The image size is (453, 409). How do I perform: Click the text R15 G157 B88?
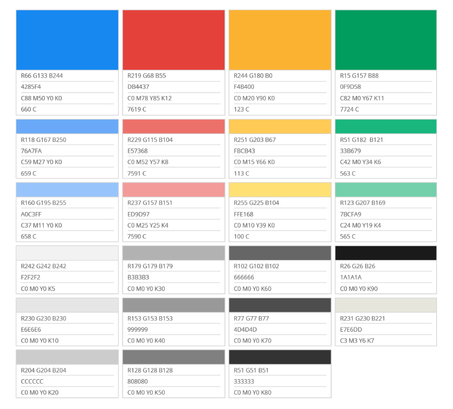pos(360,76)
